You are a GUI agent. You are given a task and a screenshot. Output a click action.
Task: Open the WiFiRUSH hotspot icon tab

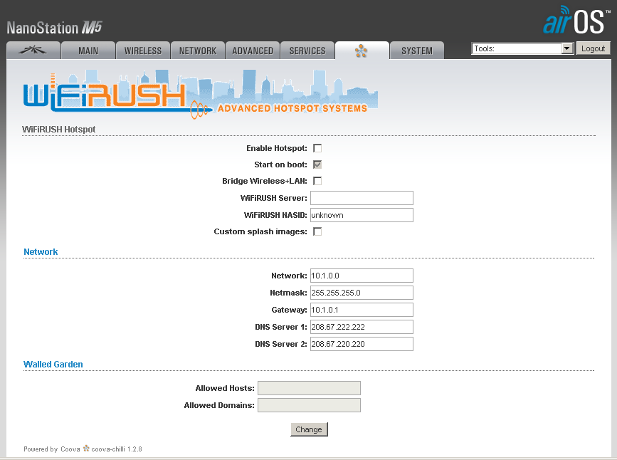pyautogui.click(x=362, y=51)
